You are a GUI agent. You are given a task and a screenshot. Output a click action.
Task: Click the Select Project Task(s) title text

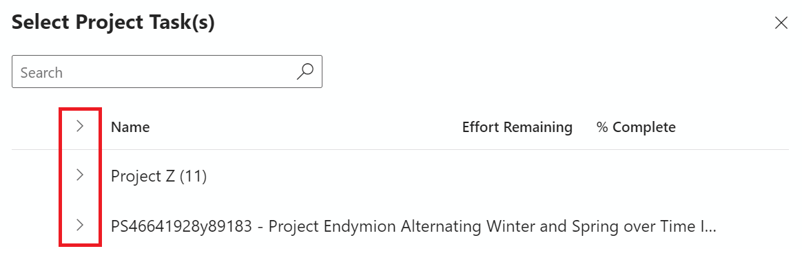(x=113, y=23)
